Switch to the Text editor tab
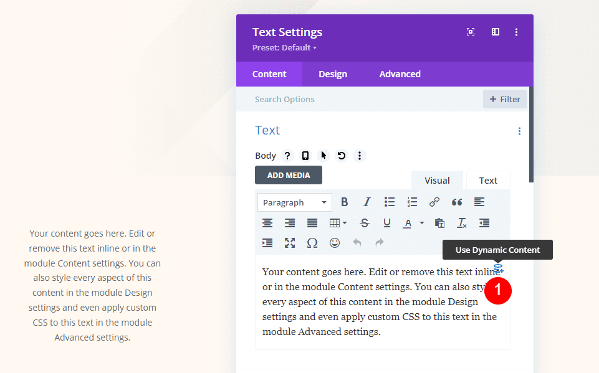The width and height of the screenshot is (599, 373). click(x=488, y=181)
